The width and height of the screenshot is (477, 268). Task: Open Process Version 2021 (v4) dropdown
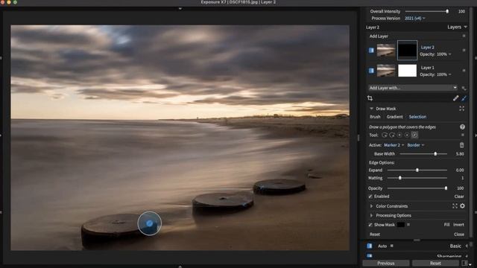point(414,18)
